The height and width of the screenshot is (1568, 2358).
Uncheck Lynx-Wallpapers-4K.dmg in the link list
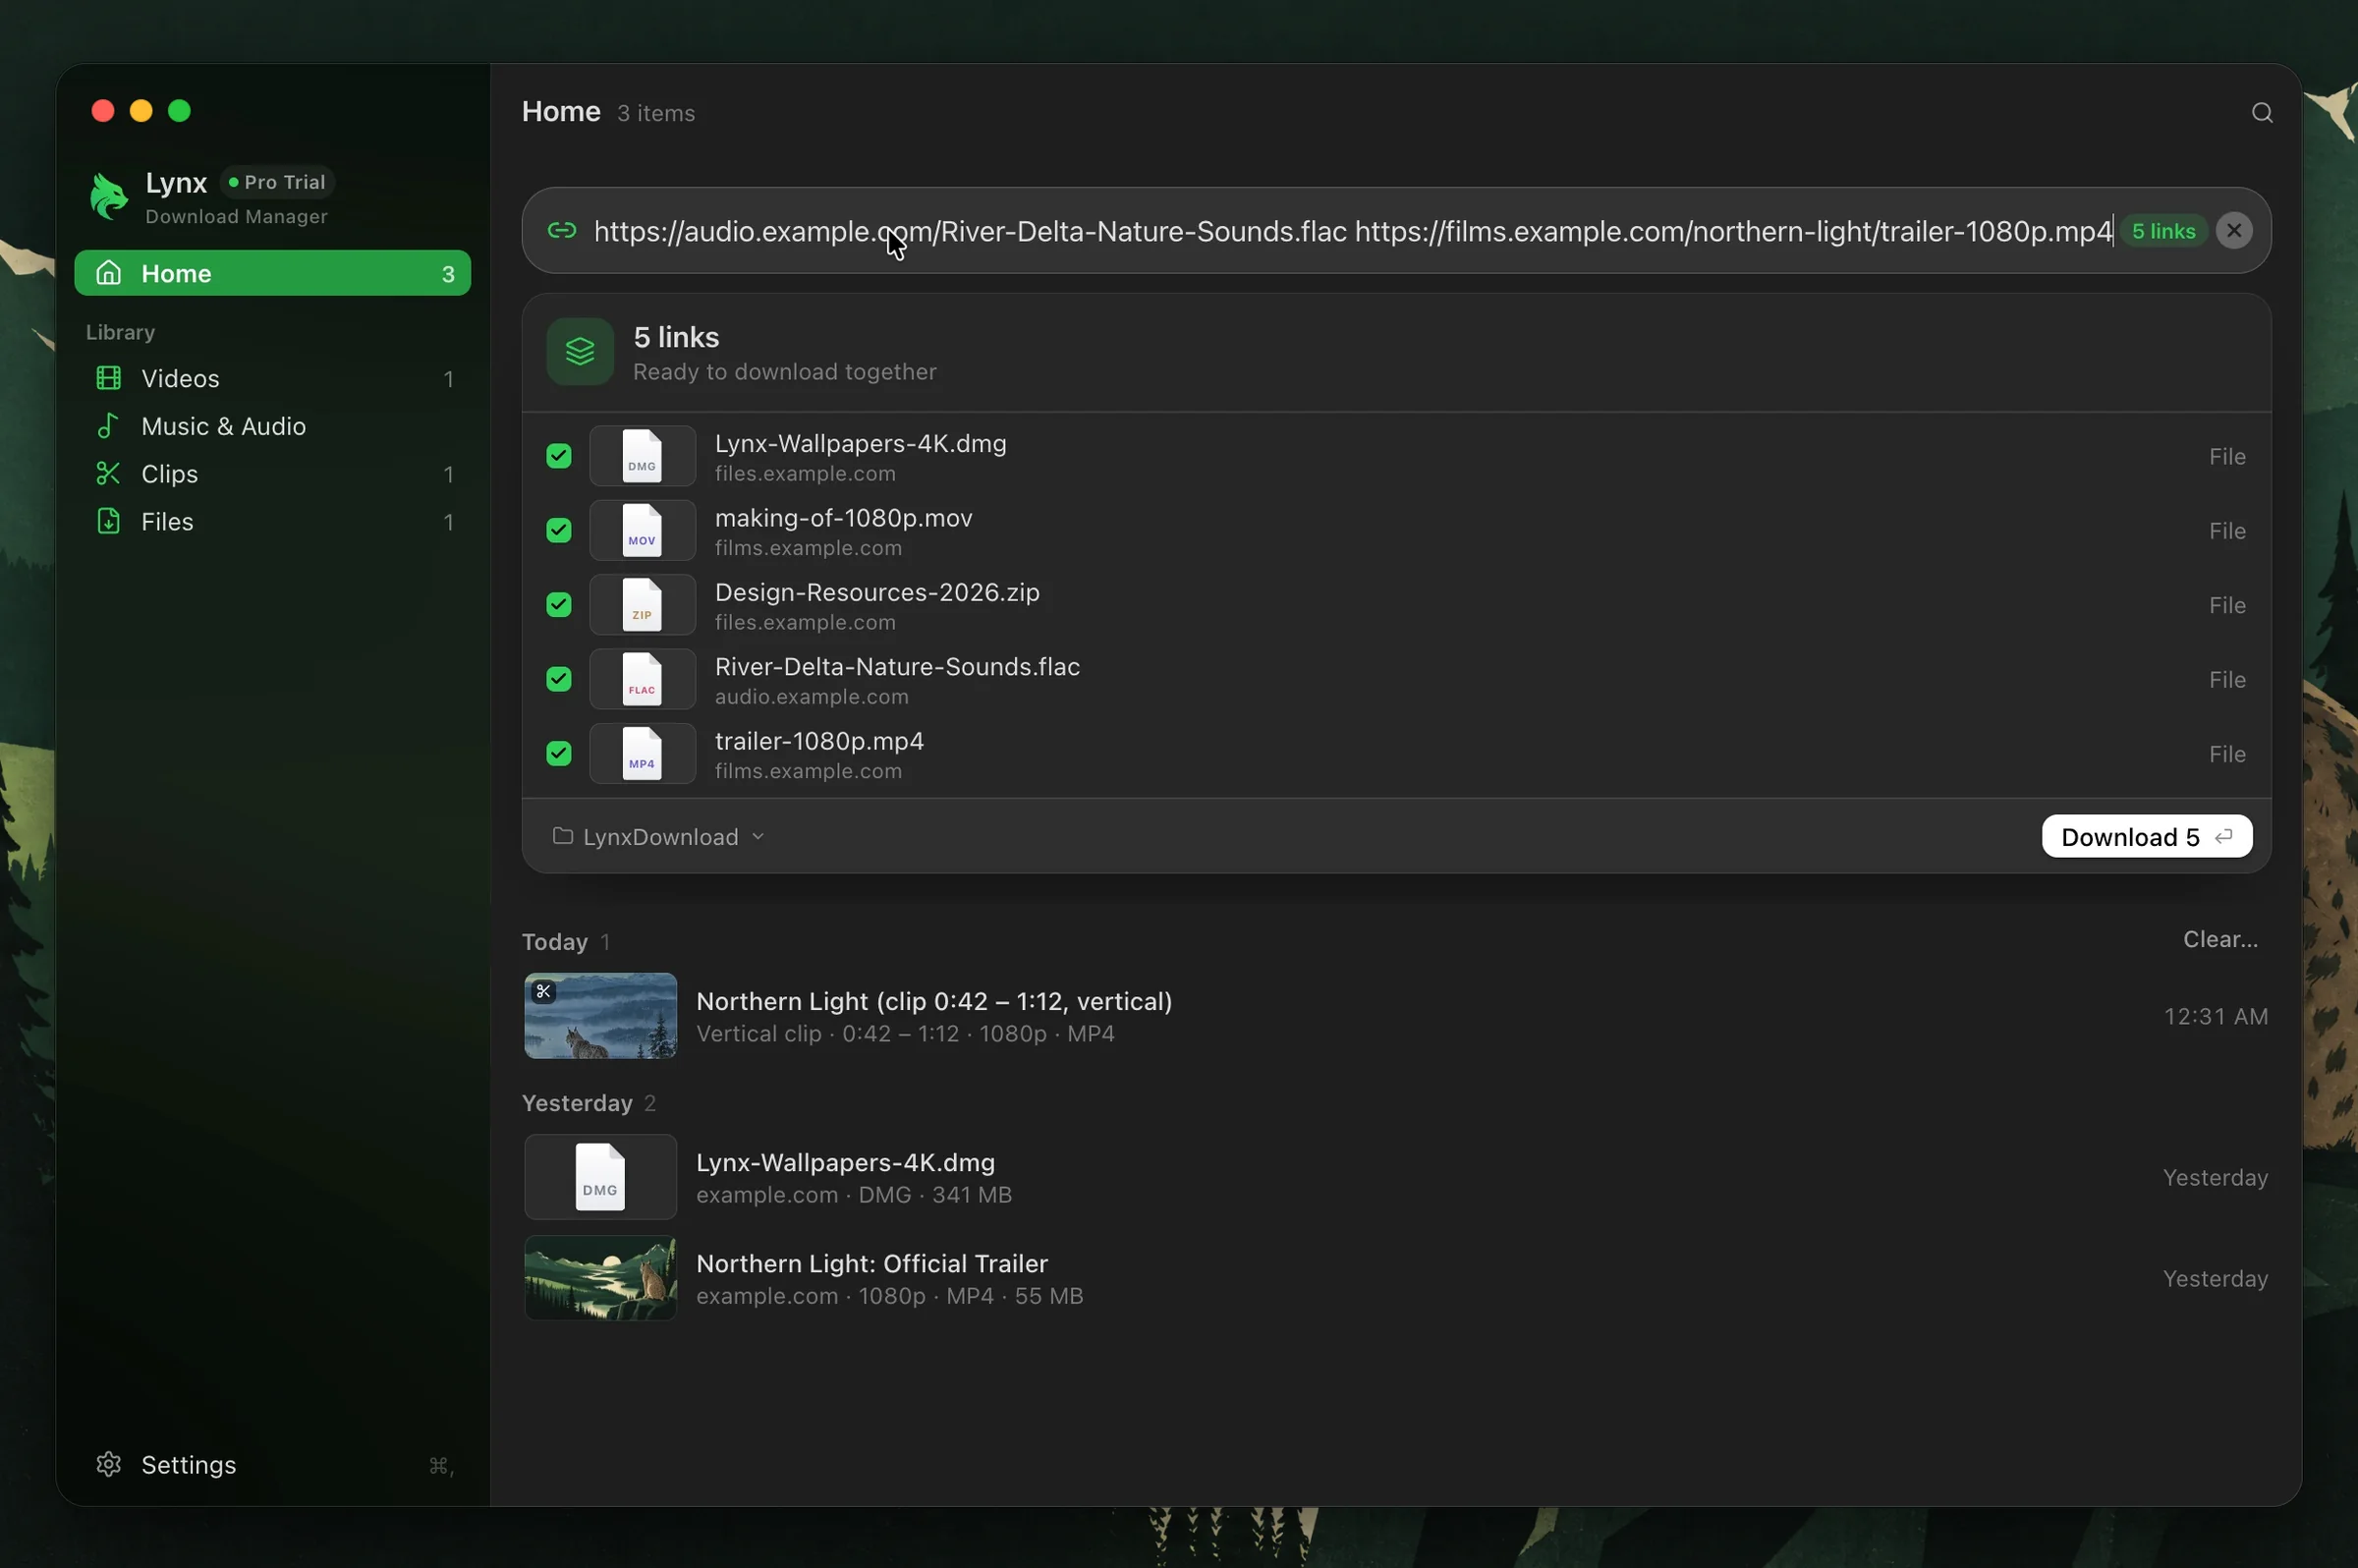tap(559, 456)
